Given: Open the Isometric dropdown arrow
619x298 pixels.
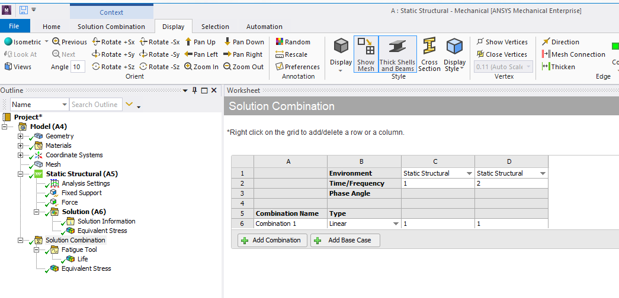Looking at the screenshot, I should point(46,41).
